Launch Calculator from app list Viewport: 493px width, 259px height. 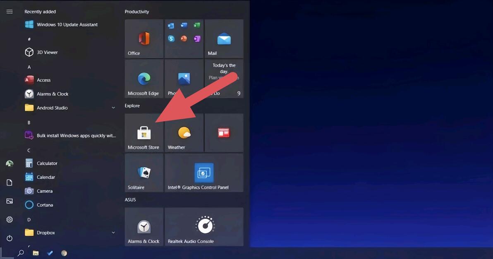point(70,163)
